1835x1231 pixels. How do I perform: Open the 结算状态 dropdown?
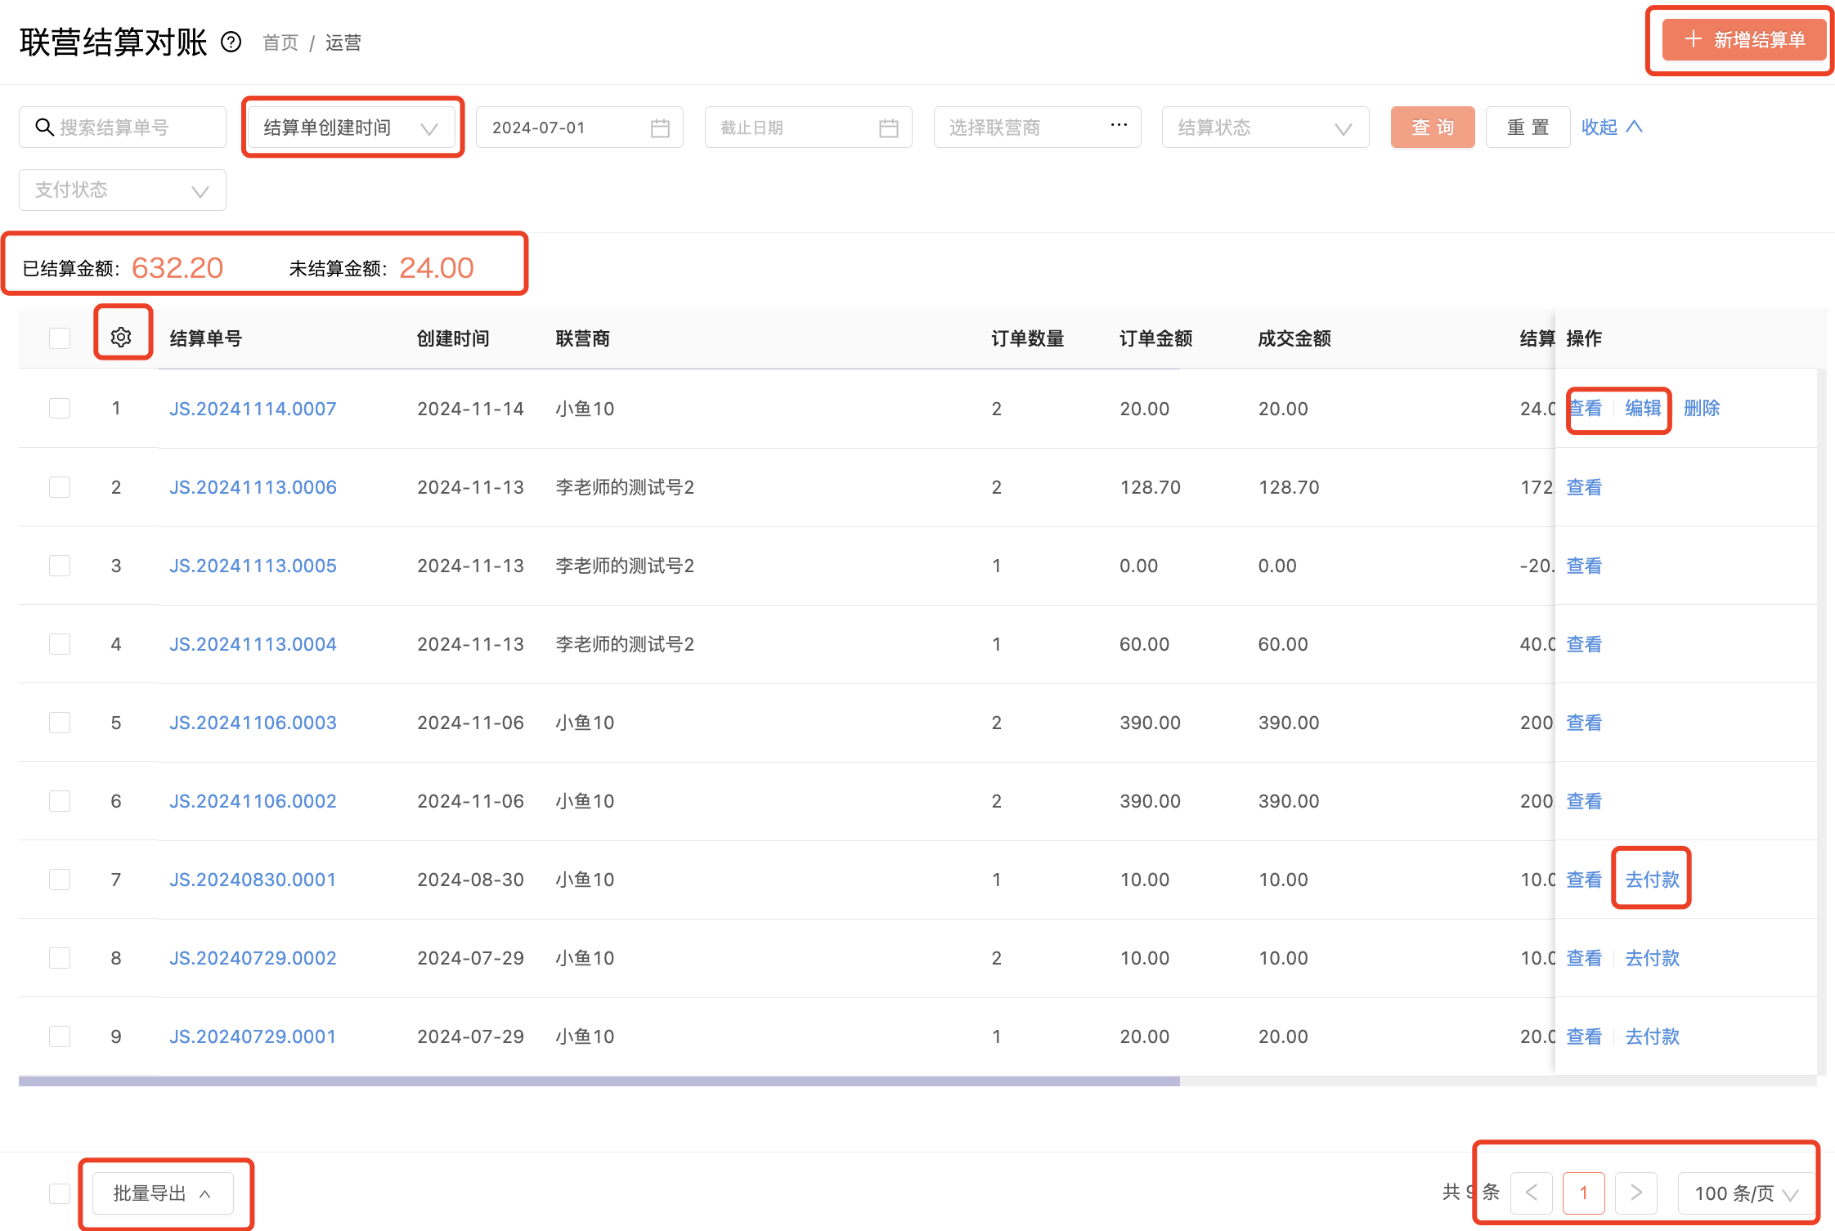tap(1265, 128)
